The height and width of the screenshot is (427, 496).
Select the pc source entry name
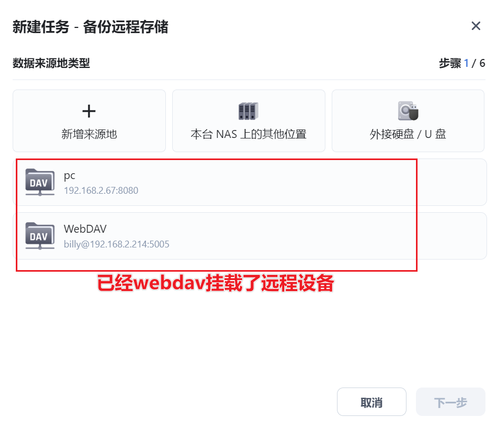[x=70, y=175]
